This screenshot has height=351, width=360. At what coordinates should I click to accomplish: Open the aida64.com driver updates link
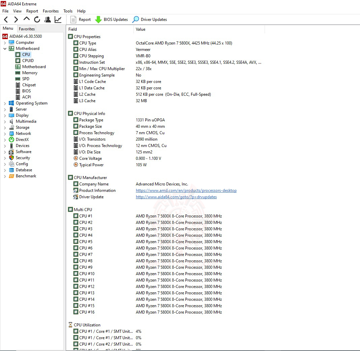click(176, 197)
